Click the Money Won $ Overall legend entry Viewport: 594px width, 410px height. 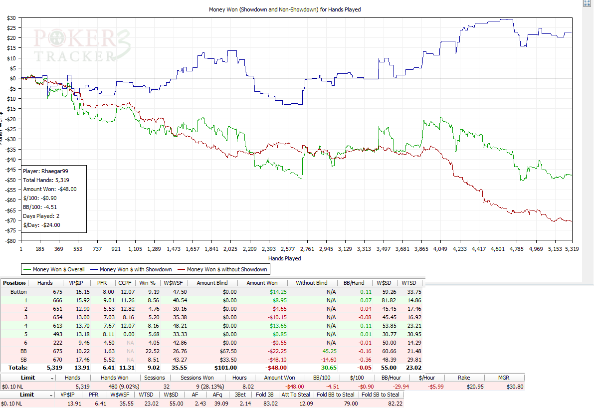pos(54,269)
